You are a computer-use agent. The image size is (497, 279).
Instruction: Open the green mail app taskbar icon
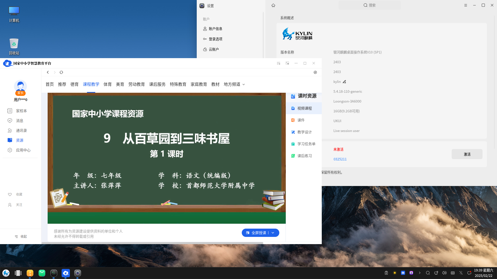(x=42, y=273)
